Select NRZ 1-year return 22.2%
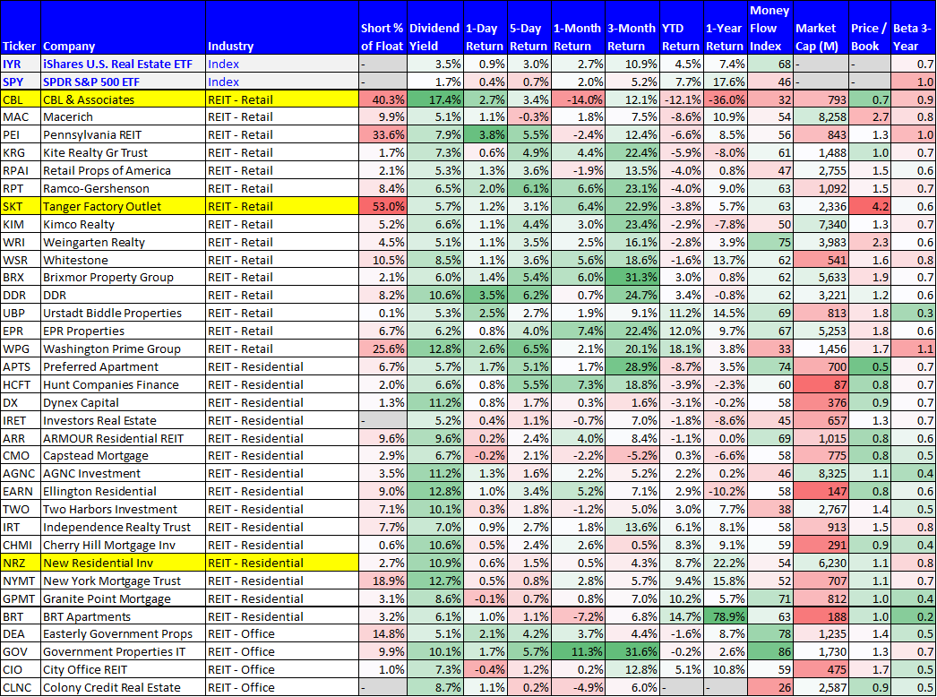Screen dimensions: 937x697 [725, 564]
